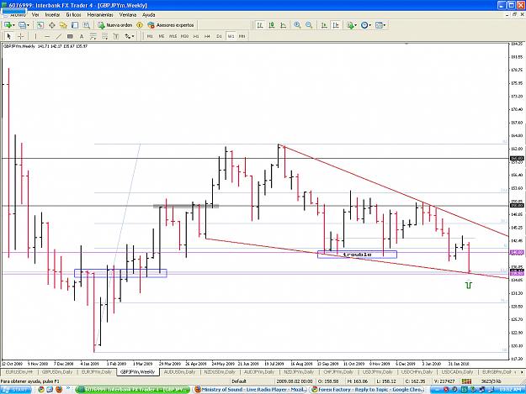Expand new chart dropdown arrow
The height and width of the screenshot is (394, 526).
point(13,25)
